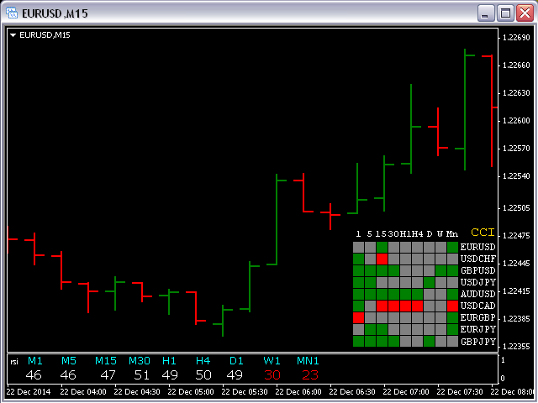Select the GBPUSD pair label in CCI grid
Viewport: 538px width, 403px height.
(478, 270)
